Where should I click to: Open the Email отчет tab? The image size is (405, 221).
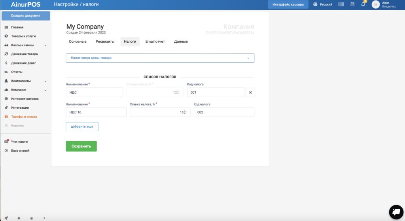[155, 42]
